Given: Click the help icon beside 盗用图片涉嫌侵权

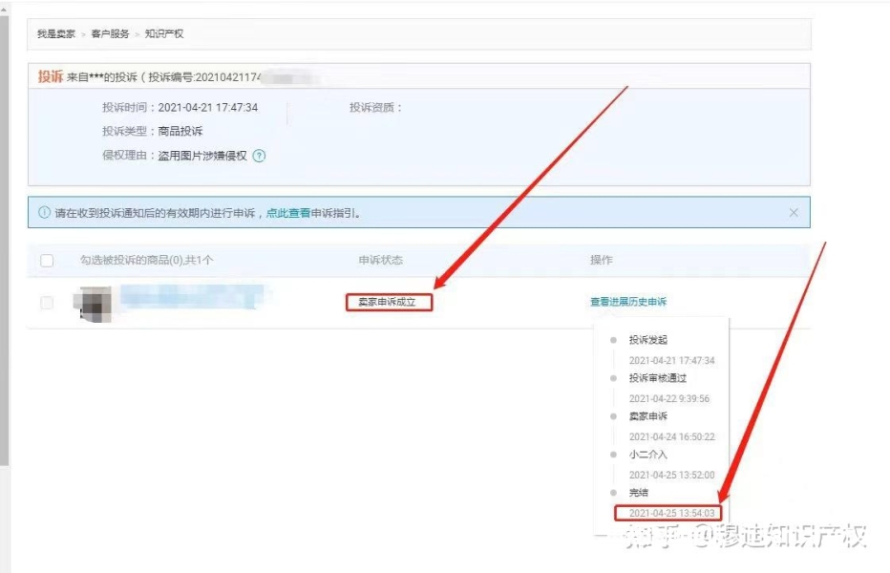Looking at the screenshot, I should pos(259,157).
